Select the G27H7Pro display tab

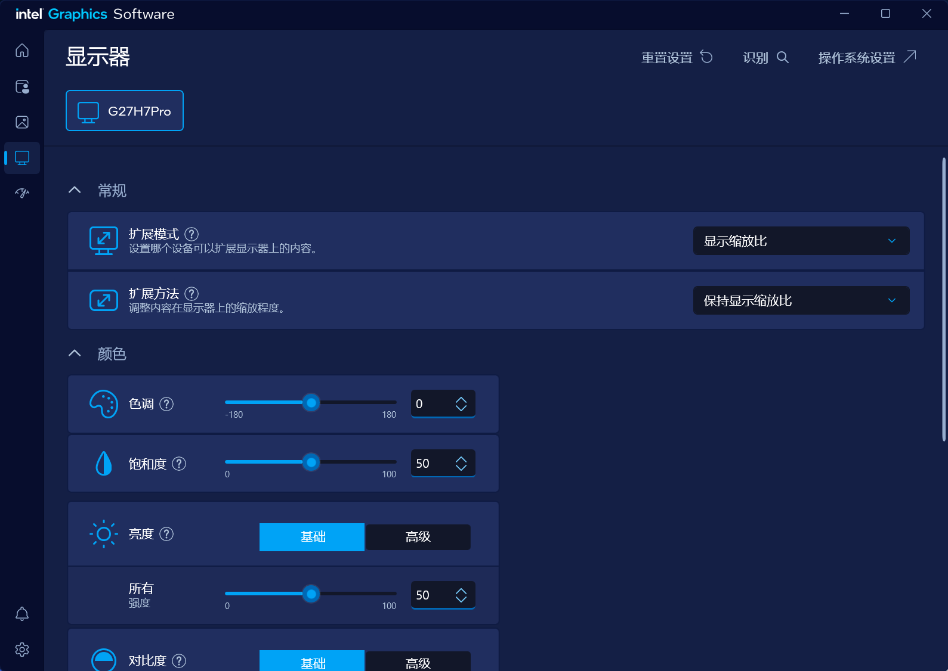coord(125,111)
